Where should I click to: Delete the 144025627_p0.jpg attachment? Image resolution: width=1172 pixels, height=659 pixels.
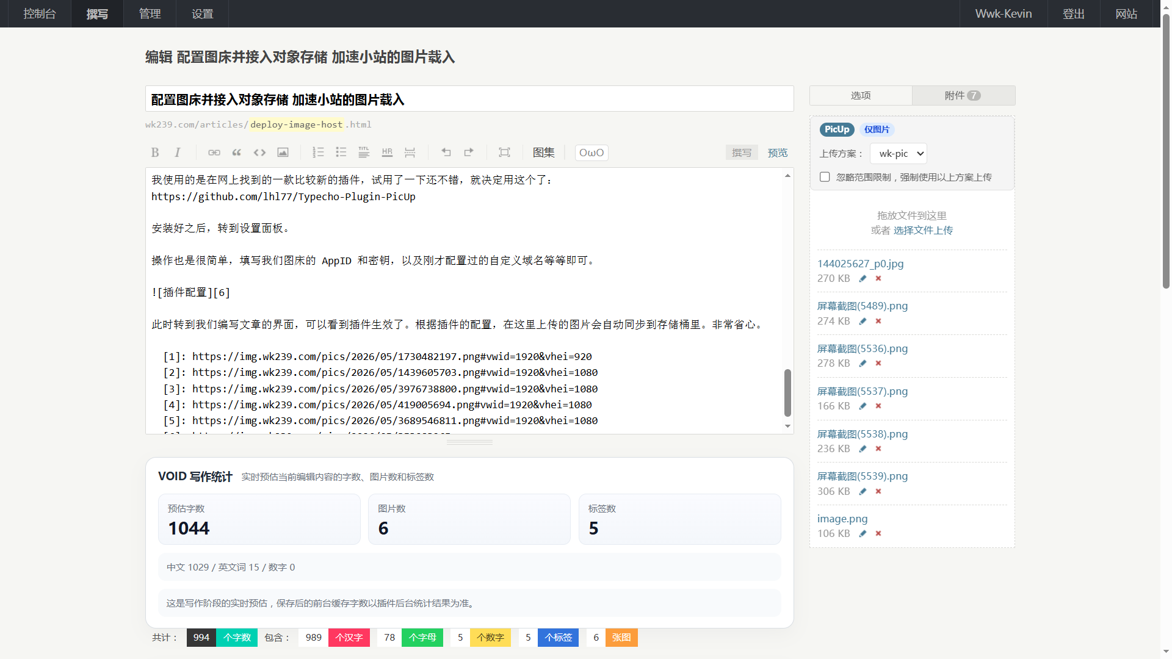click(x=878, y=278)
